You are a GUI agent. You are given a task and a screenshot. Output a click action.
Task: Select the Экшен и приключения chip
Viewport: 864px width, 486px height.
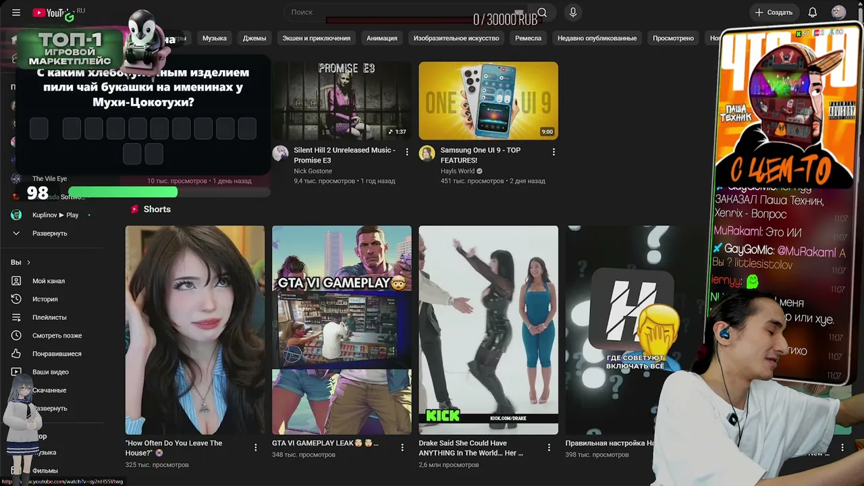317,38
